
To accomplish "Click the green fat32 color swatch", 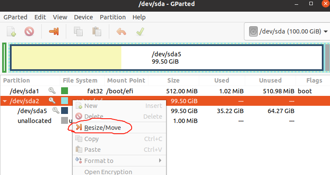I will point(65,91).
